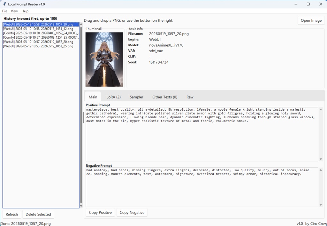Switch to the Main tab
327x226 pixels.
[93, 97]
